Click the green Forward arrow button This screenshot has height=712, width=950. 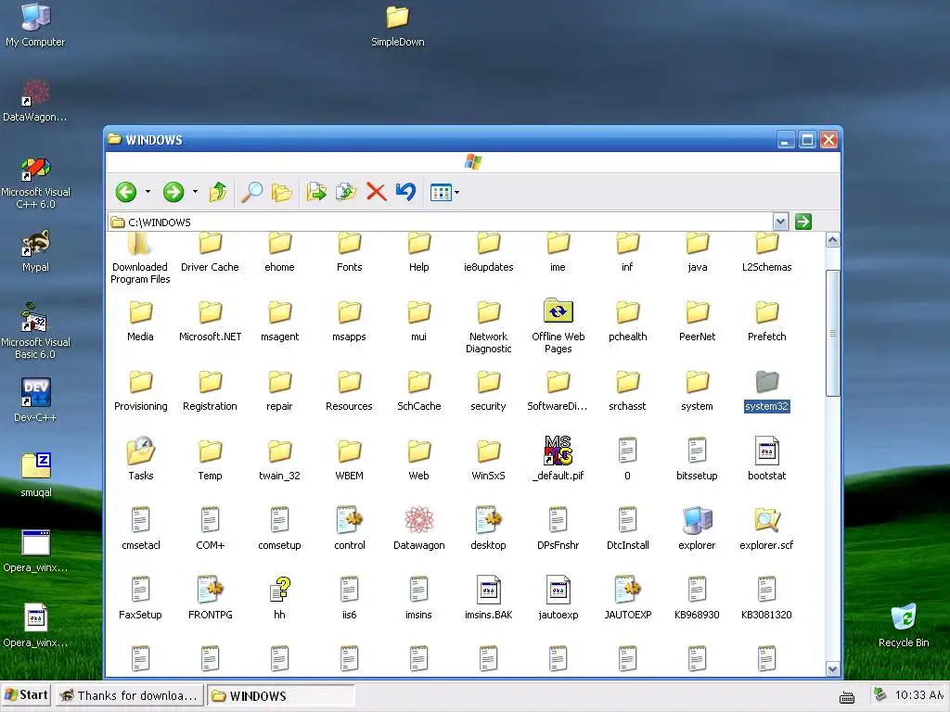tap(173, 193)
